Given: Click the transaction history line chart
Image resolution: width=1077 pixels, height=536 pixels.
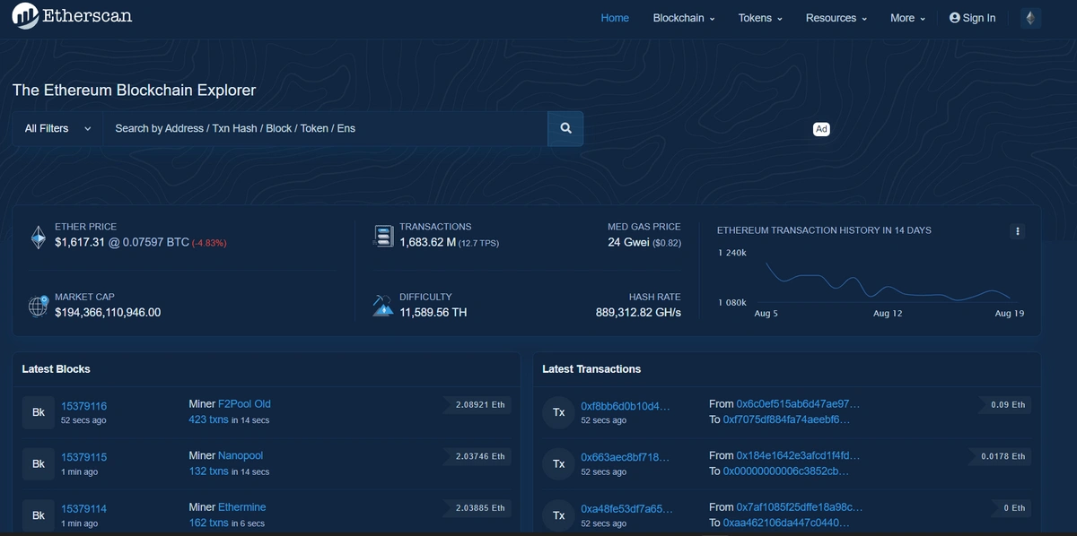Looking at the screenshot, I should pos(886,281).
